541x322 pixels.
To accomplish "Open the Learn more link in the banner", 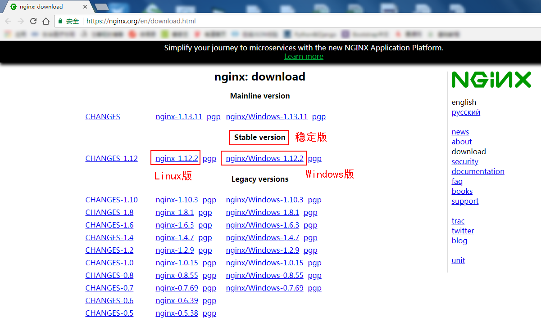I will tap(303, 56).
